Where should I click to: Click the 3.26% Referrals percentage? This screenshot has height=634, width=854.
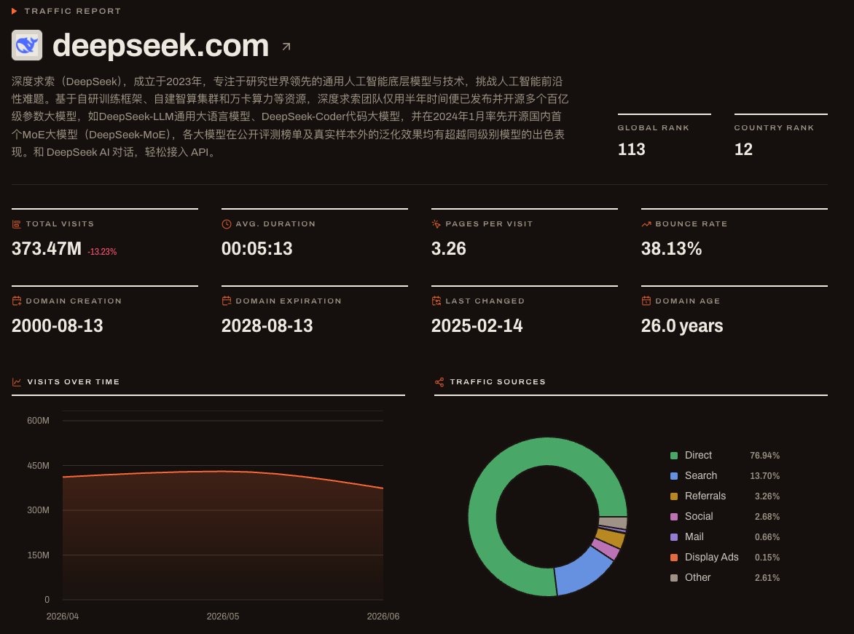coord(767,496)
